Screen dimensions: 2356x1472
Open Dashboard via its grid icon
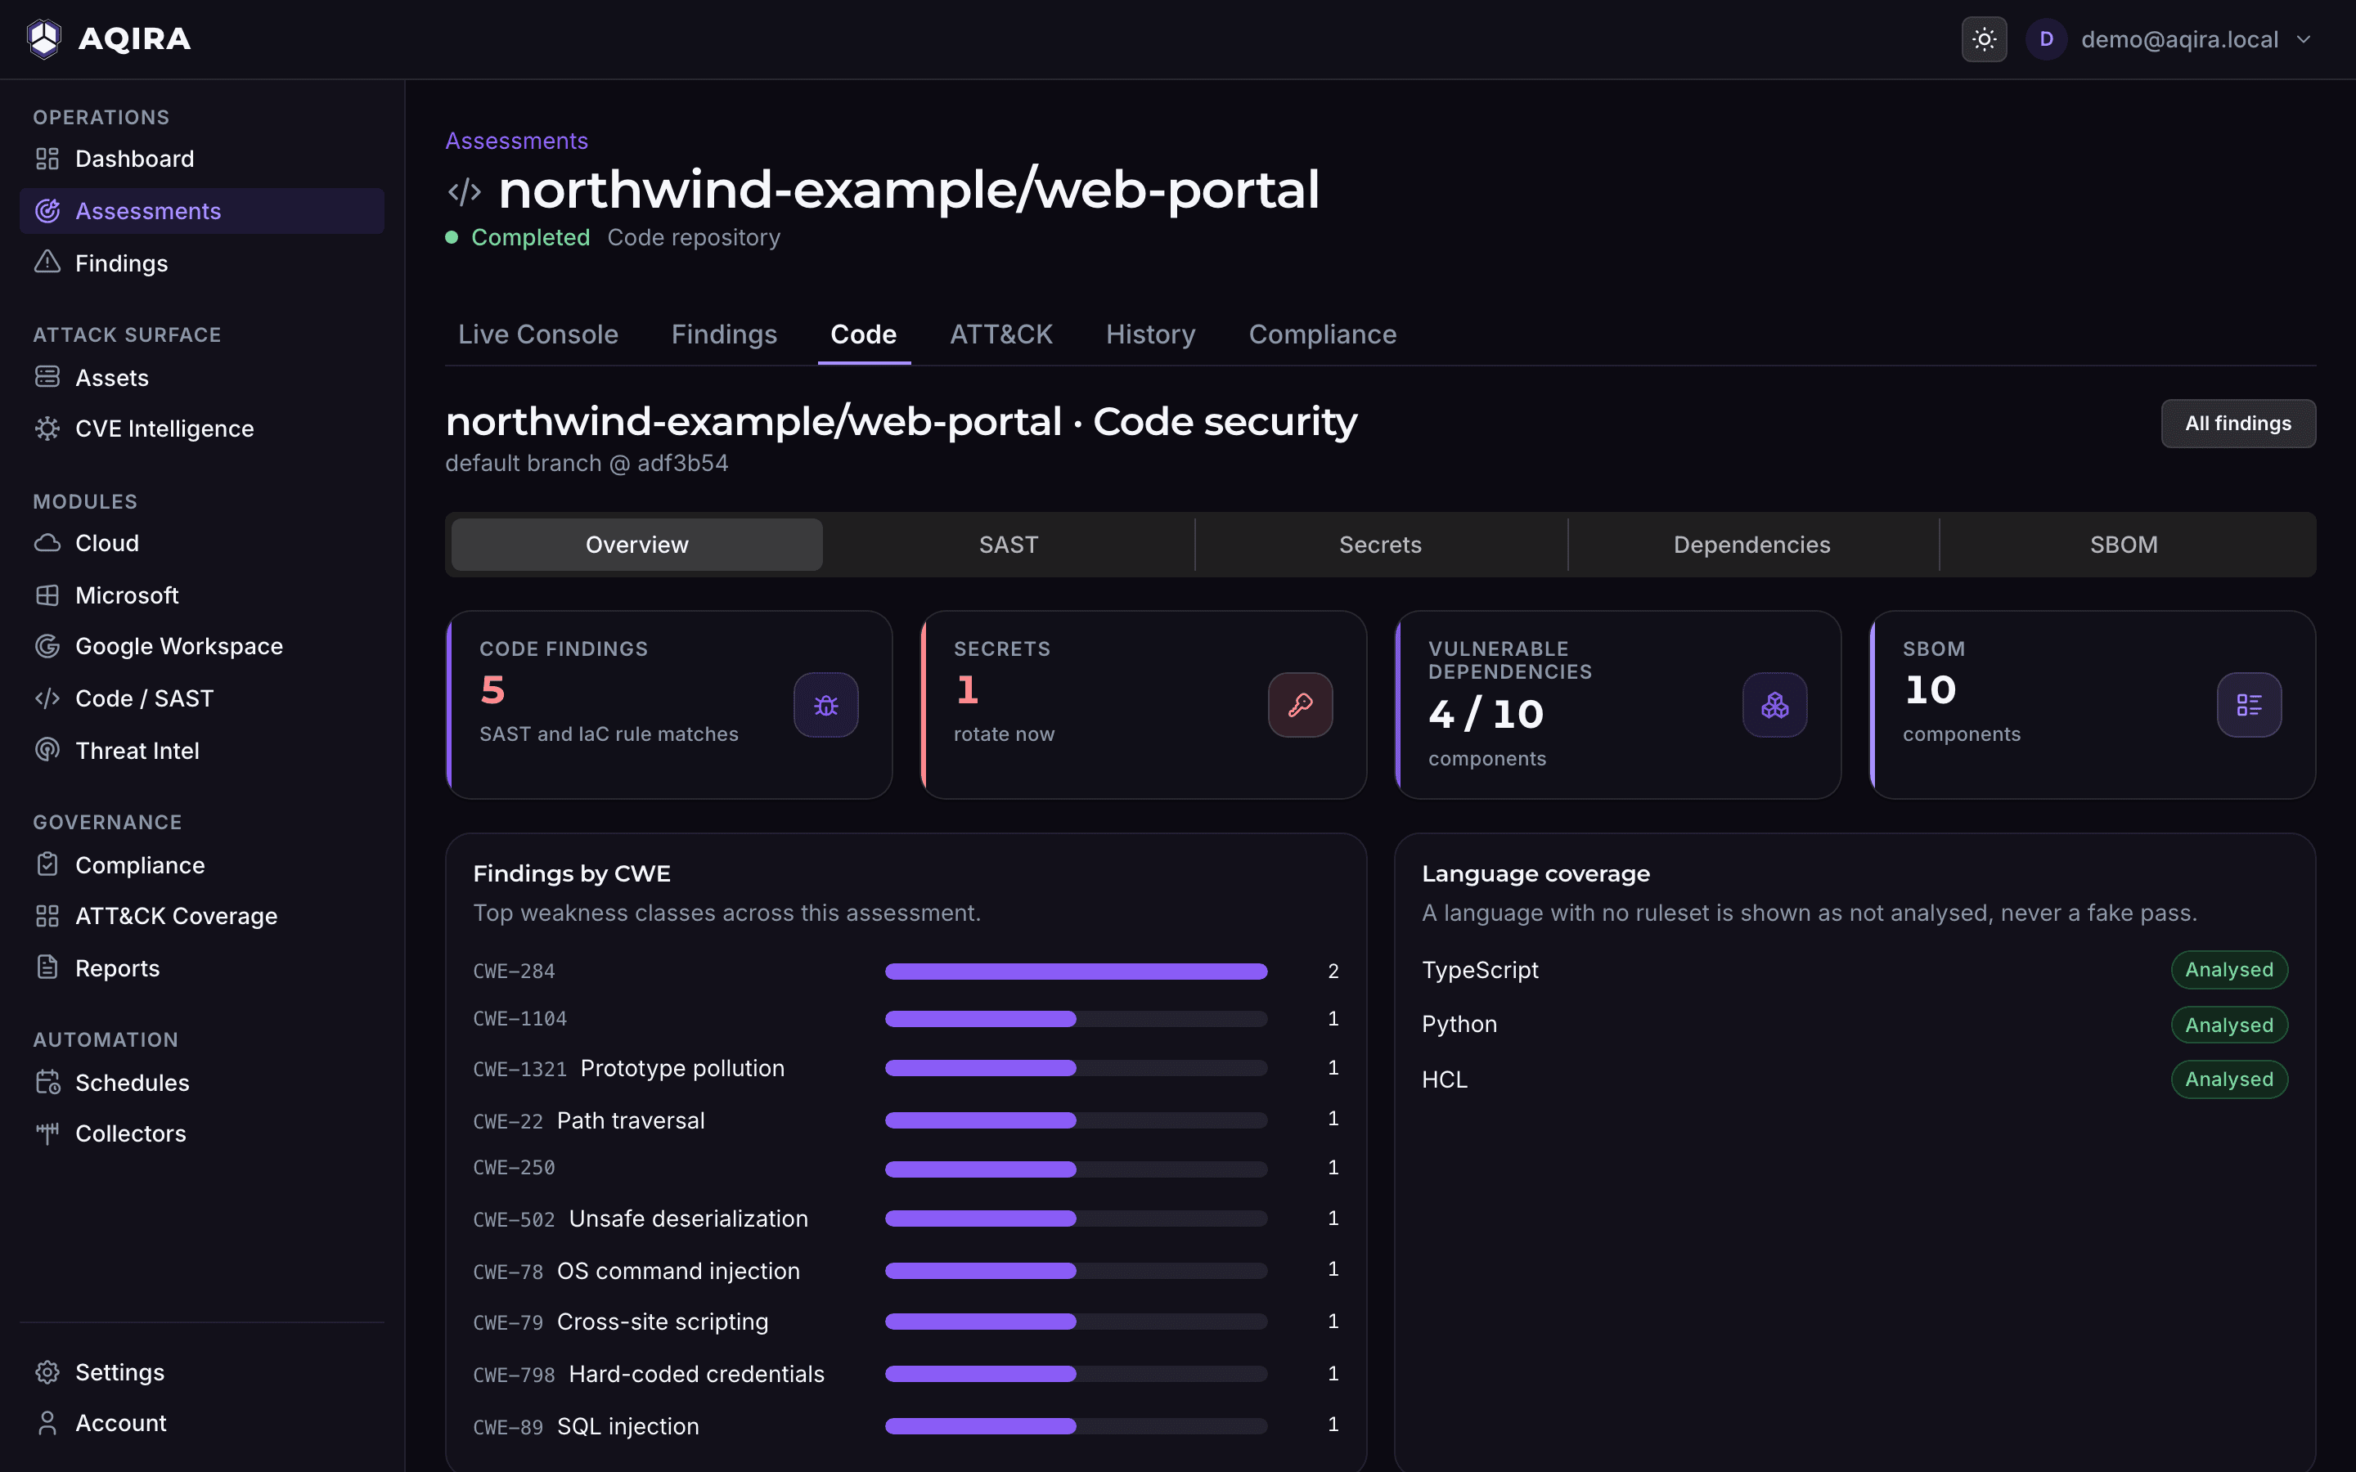click(x=47, y=159)
